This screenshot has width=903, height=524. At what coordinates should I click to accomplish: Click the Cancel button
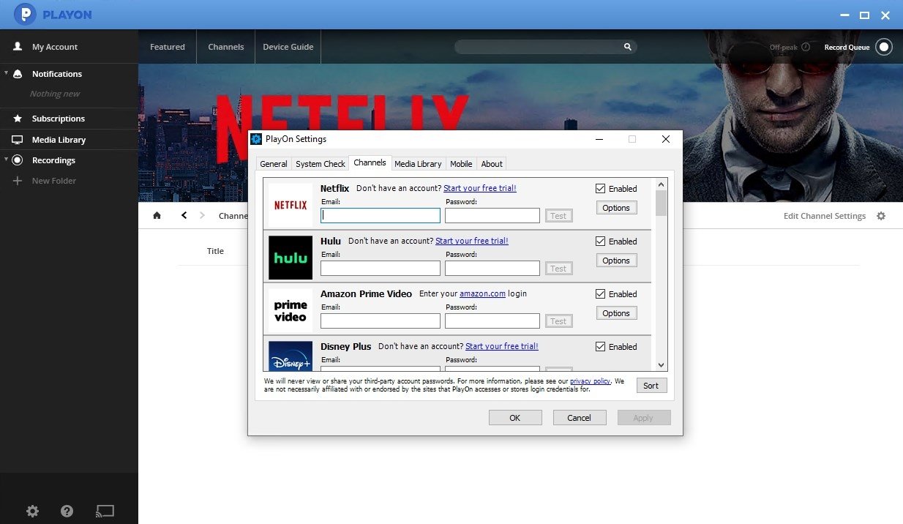tap(579, 418)
